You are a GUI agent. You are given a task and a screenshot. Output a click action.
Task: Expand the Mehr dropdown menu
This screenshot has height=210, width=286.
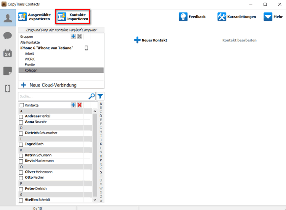point(273,17)
